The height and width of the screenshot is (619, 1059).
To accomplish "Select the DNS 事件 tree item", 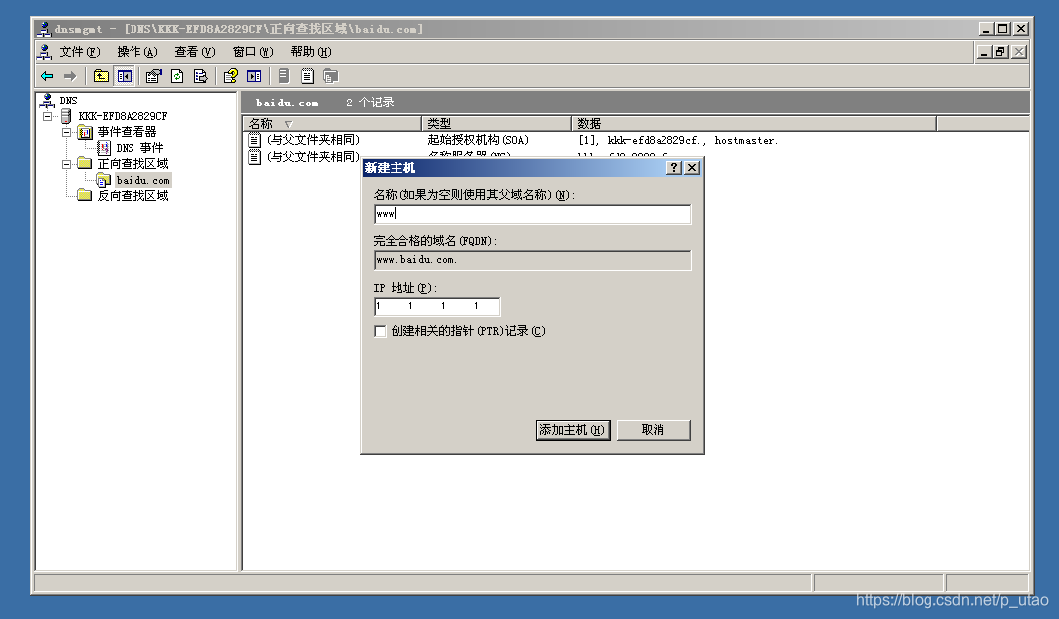I will 139,148.
